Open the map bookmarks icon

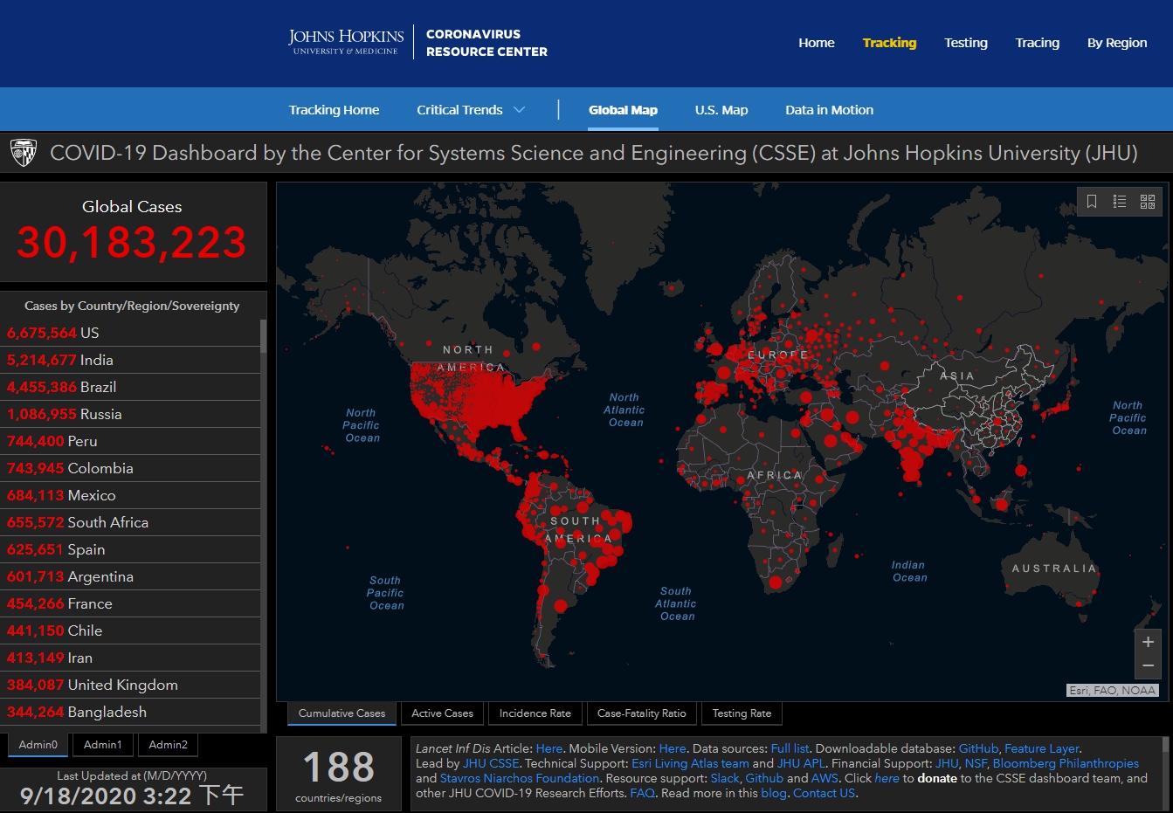[1092, 202]
